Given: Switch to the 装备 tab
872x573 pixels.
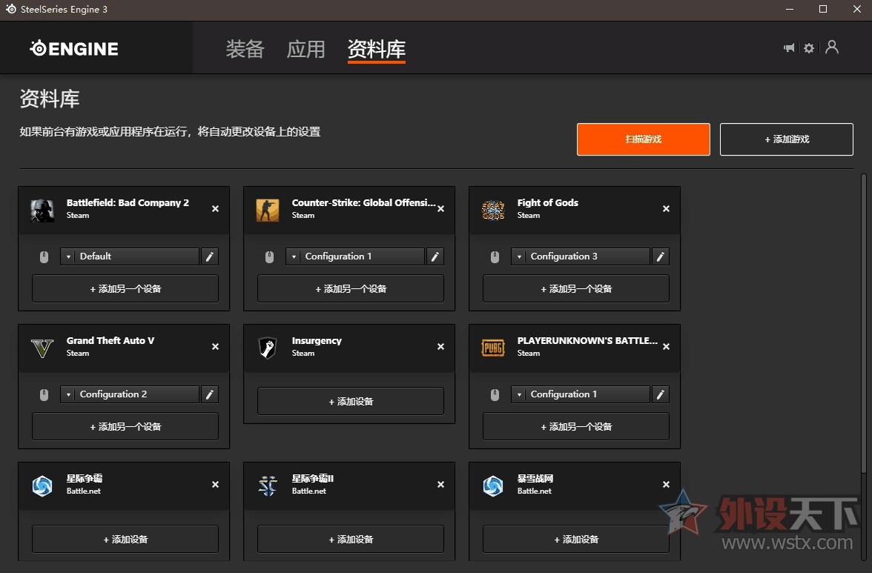Looking at the screenshot, I should [x=245, y=49].
